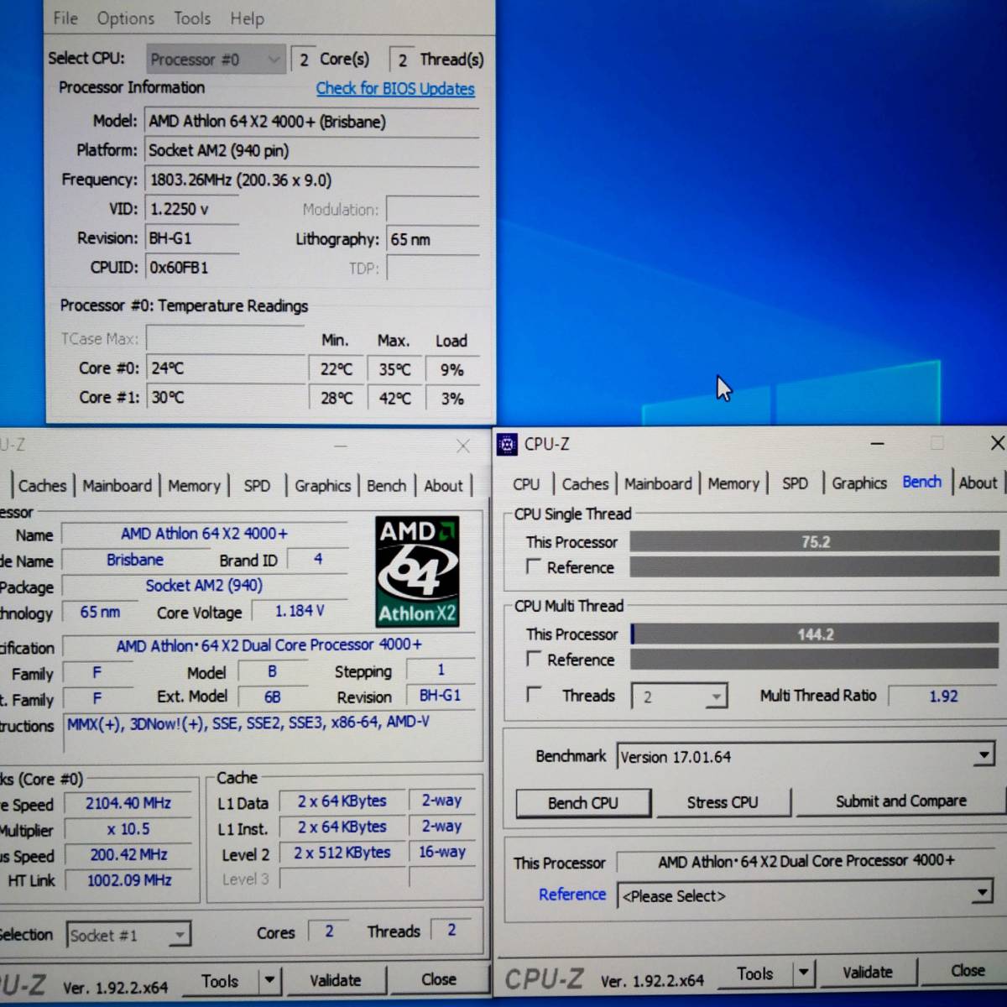Open the Tools menu in the temperature window

(192, 18)
